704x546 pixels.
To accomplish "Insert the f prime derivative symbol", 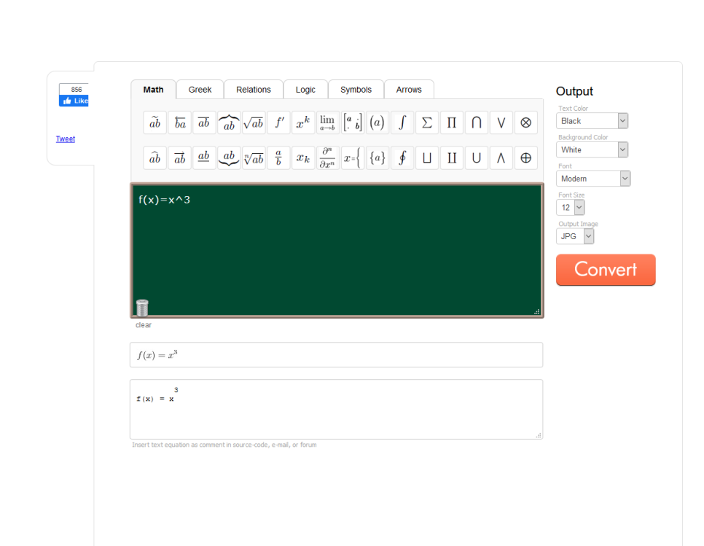I will tap(278, 122).
